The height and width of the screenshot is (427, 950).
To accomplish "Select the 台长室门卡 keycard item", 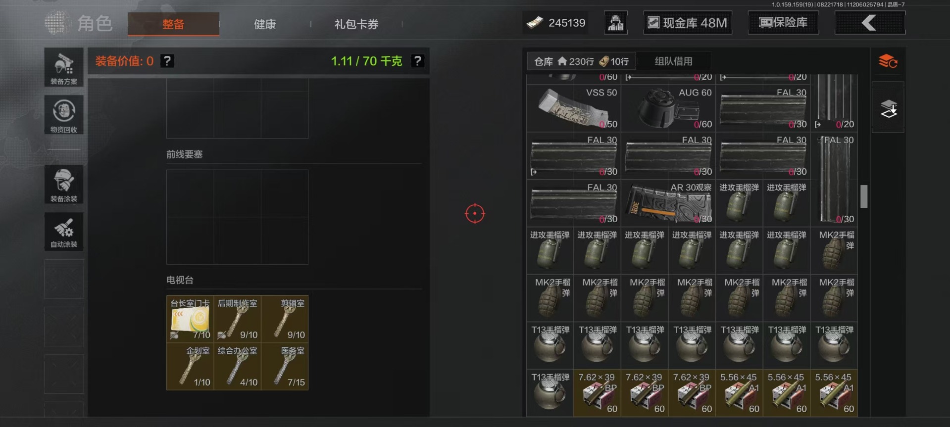I will click(x=190, y=319).
